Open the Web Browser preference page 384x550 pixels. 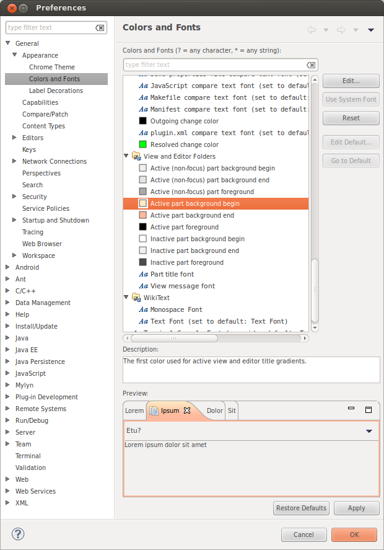tap(42, 244)
